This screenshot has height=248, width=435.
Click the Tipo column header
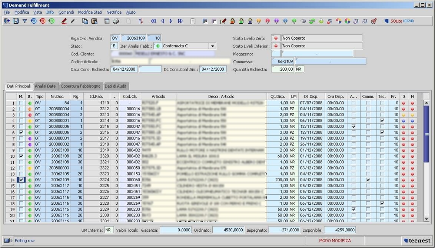pyautogui.click(x=40, y=97)
